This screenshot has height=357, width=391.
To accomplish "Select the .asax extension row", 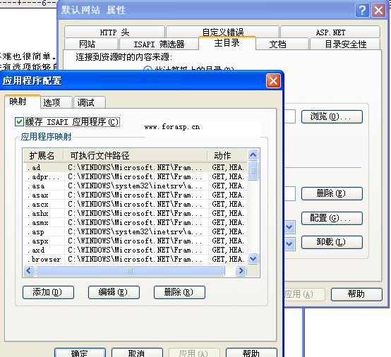I will [x=136, y=195].
